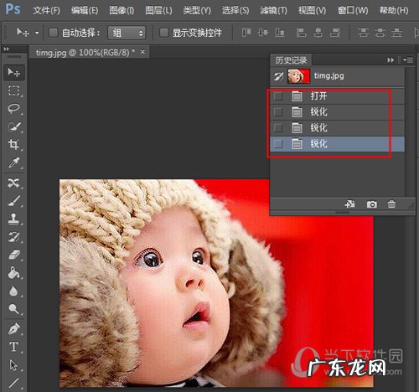Image resolution: width=419 pixels, height=392 pixels.
Task: Set history brush source at second 锐化
Action: click(x=278, y=128)
